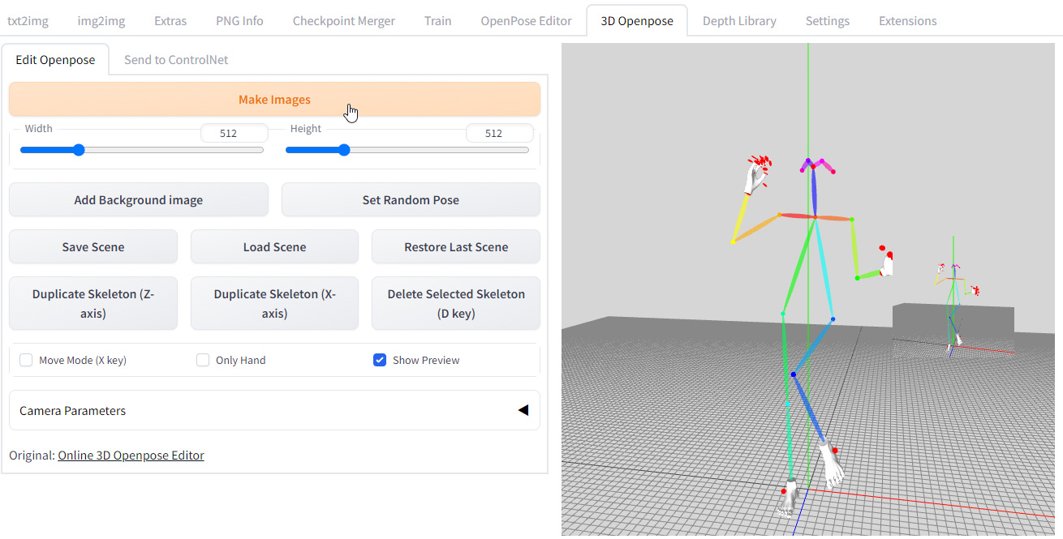Viewport: 1063px width, 539px height.
Task: Enable Move Mode
Action: (25, 360)
